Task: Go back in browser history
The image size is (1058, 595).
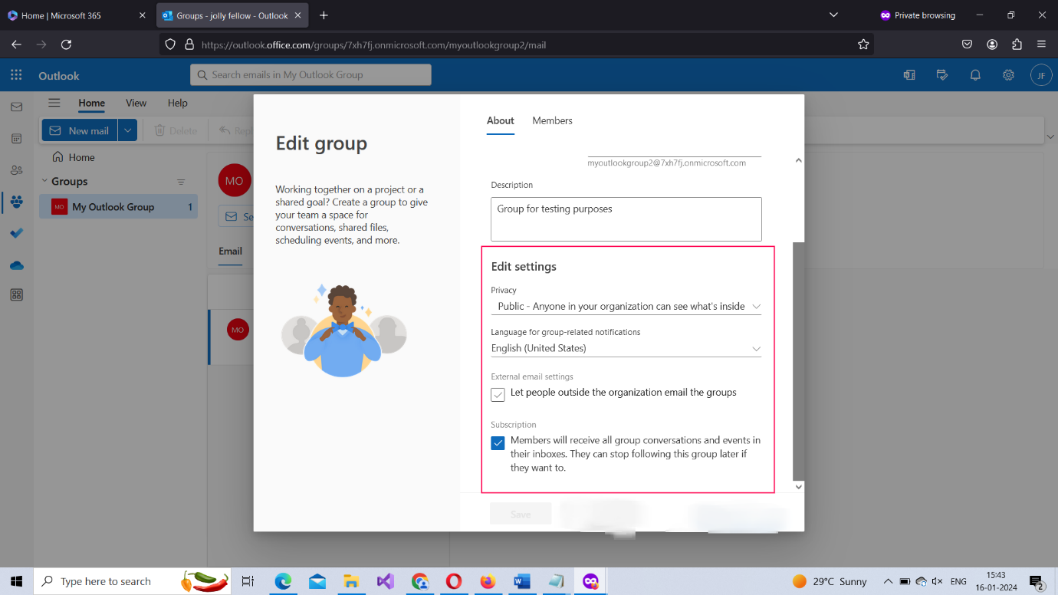Action: 16,44
